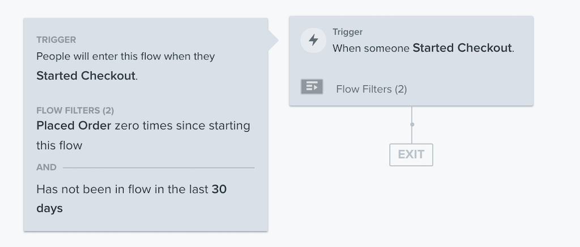Click the FLOW FILTERS (2) panel heading
This screenshot has height=247, width=580.
point(75,110)
